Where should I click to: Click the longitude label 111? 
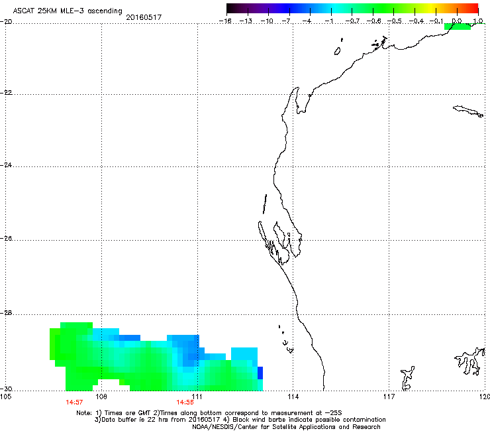tap(197, 397)
